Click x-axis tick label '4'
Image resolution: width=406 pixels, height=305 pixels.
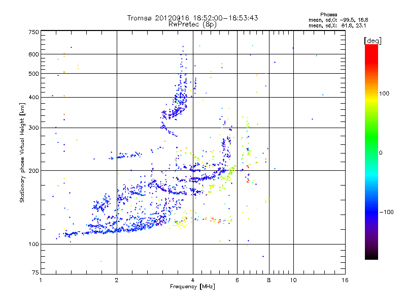[193, 280]
